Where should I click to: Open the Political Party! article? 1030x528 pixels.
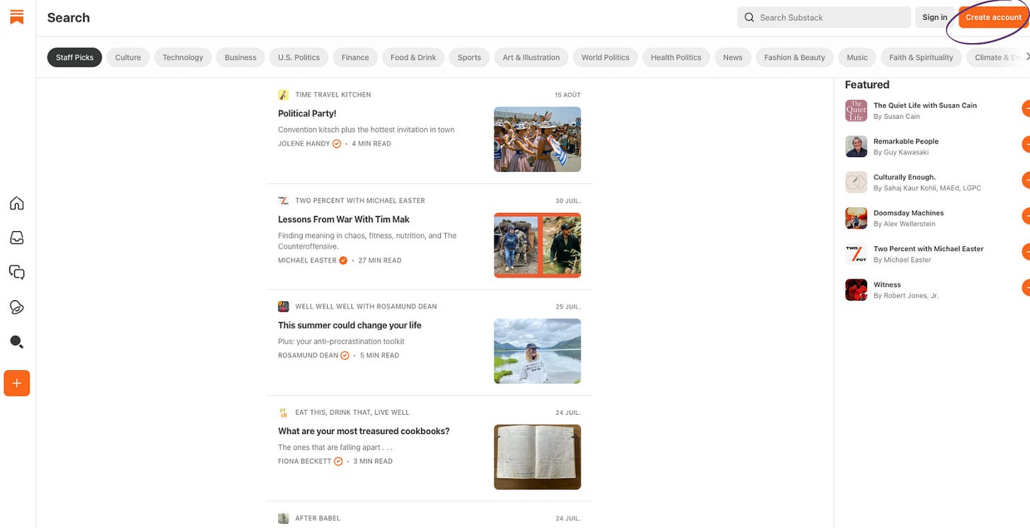[x=307, y=113]
